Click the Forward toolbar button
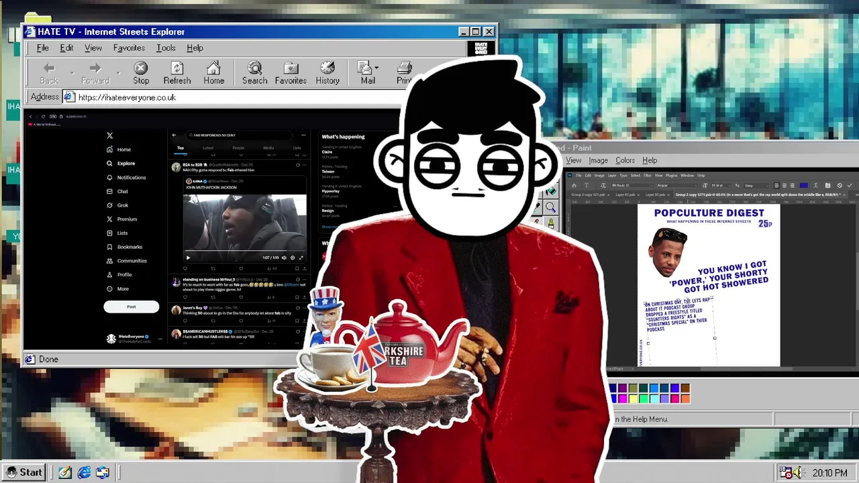 coord(95,73)
